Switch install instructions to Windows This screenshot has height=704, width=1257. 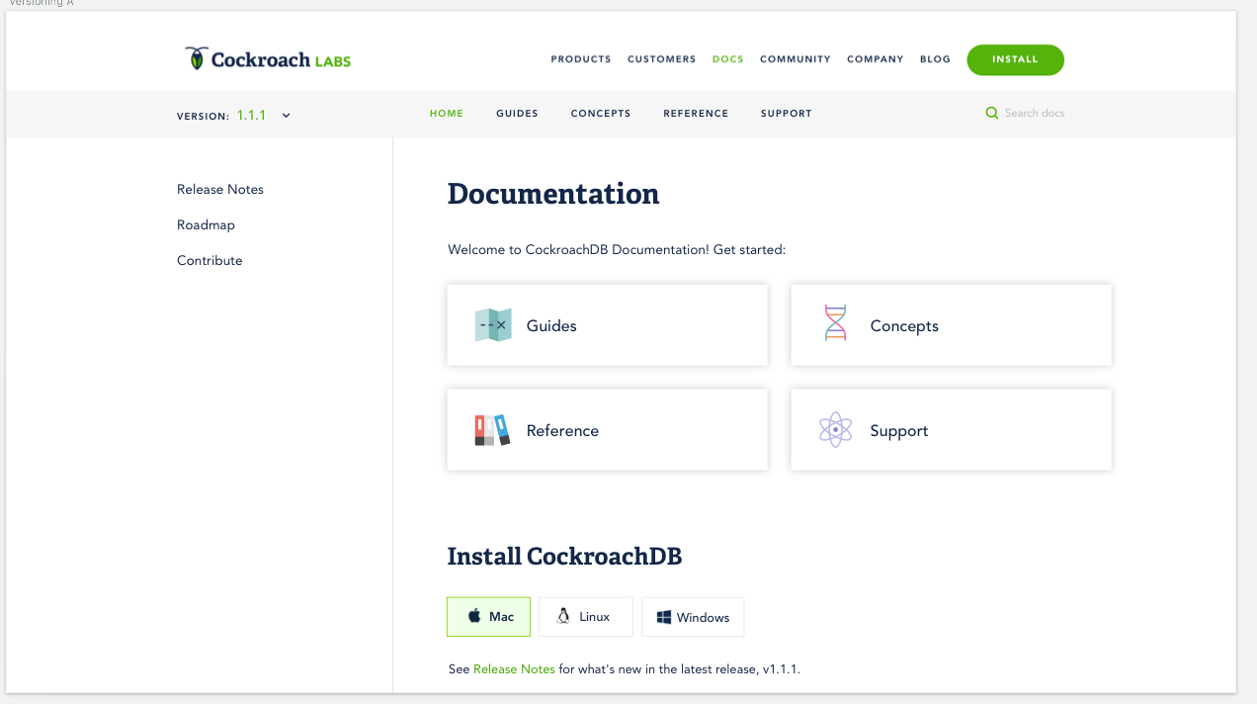coord(693,616)
